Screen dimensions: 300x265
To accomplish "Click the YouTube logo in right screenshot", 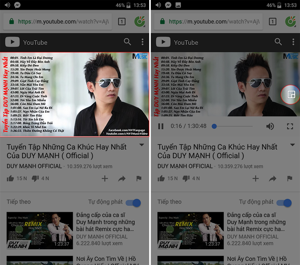I will click(177, 42).
